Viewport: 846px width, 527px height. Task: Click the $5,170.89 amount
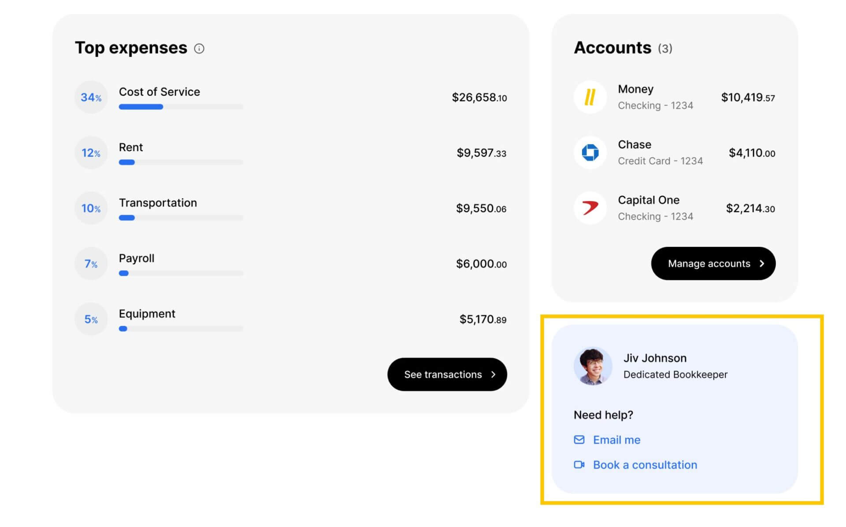483,319
